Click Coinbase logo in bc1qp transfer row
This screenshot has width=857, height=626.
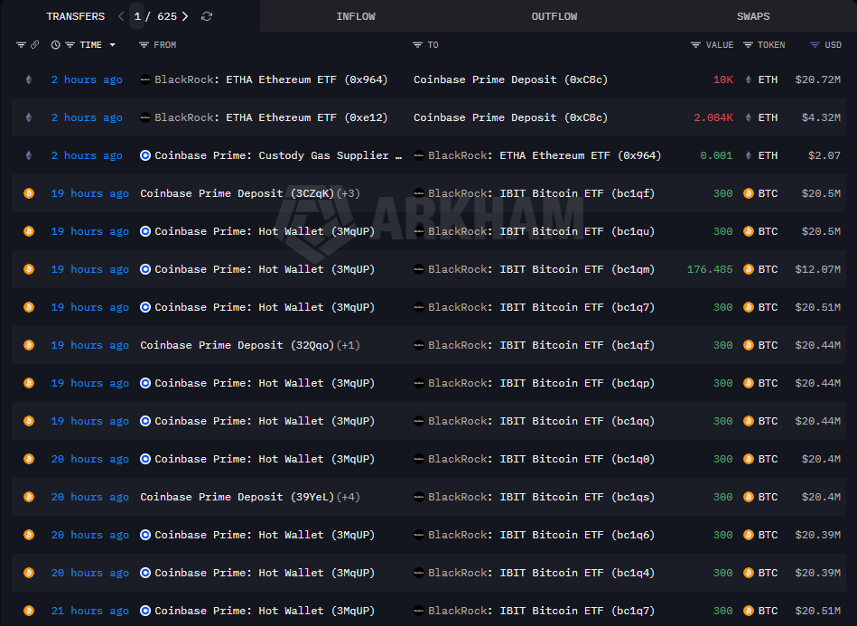144,383
